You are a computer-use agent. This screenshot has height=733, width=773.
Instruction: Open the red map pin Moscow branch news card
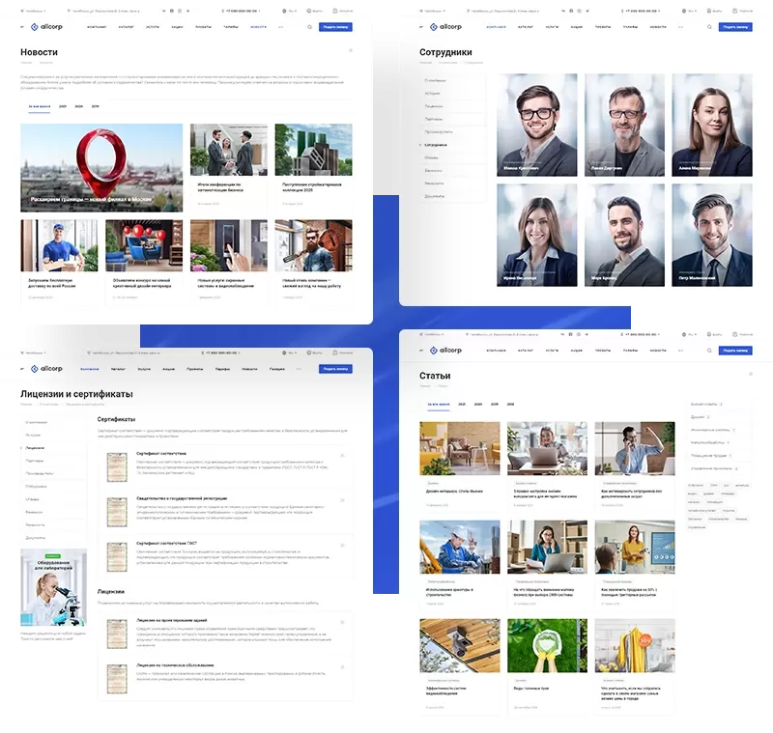pyautogui.click(x=101, y=168)
